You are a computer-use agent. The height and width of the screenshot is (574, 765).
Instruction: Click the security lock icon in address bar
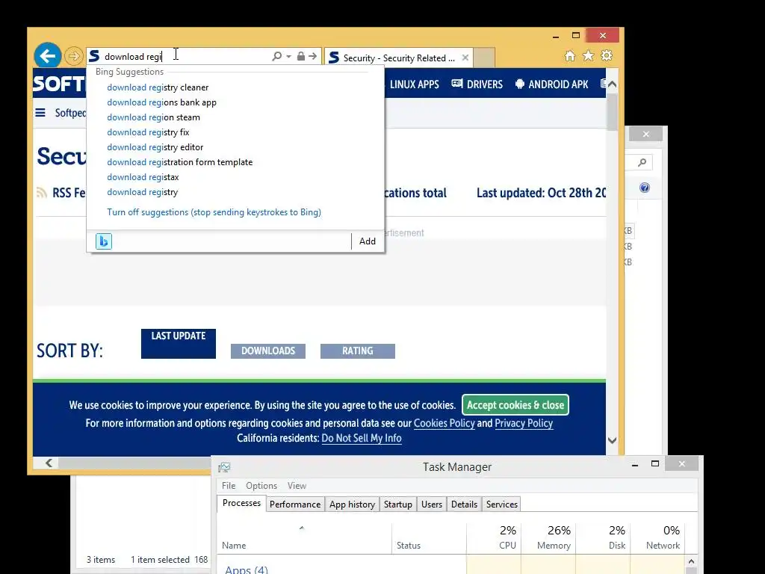pos(301,56)
